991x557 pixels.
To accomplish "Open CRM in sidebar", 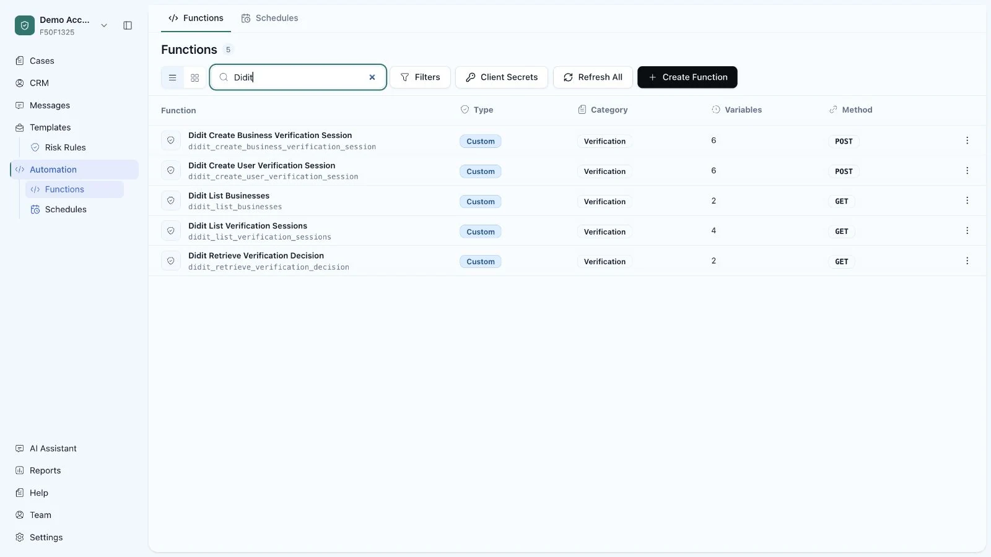I will pos(39,83).
